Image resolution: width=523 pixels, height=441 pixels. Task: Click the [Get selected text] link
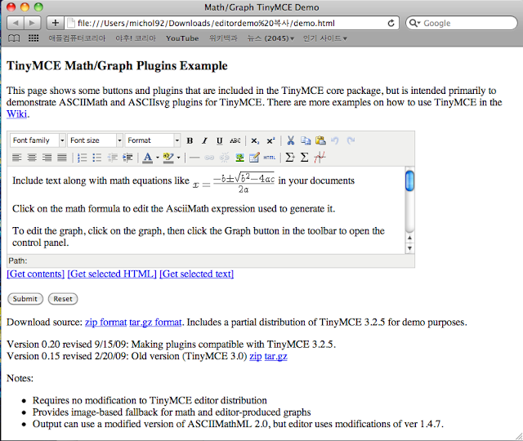coord(196,274)
